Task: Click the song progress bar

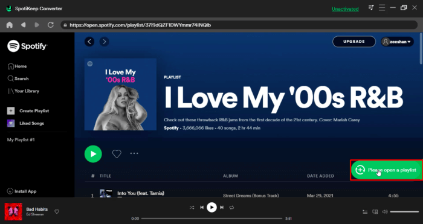Action: point(211,219)
